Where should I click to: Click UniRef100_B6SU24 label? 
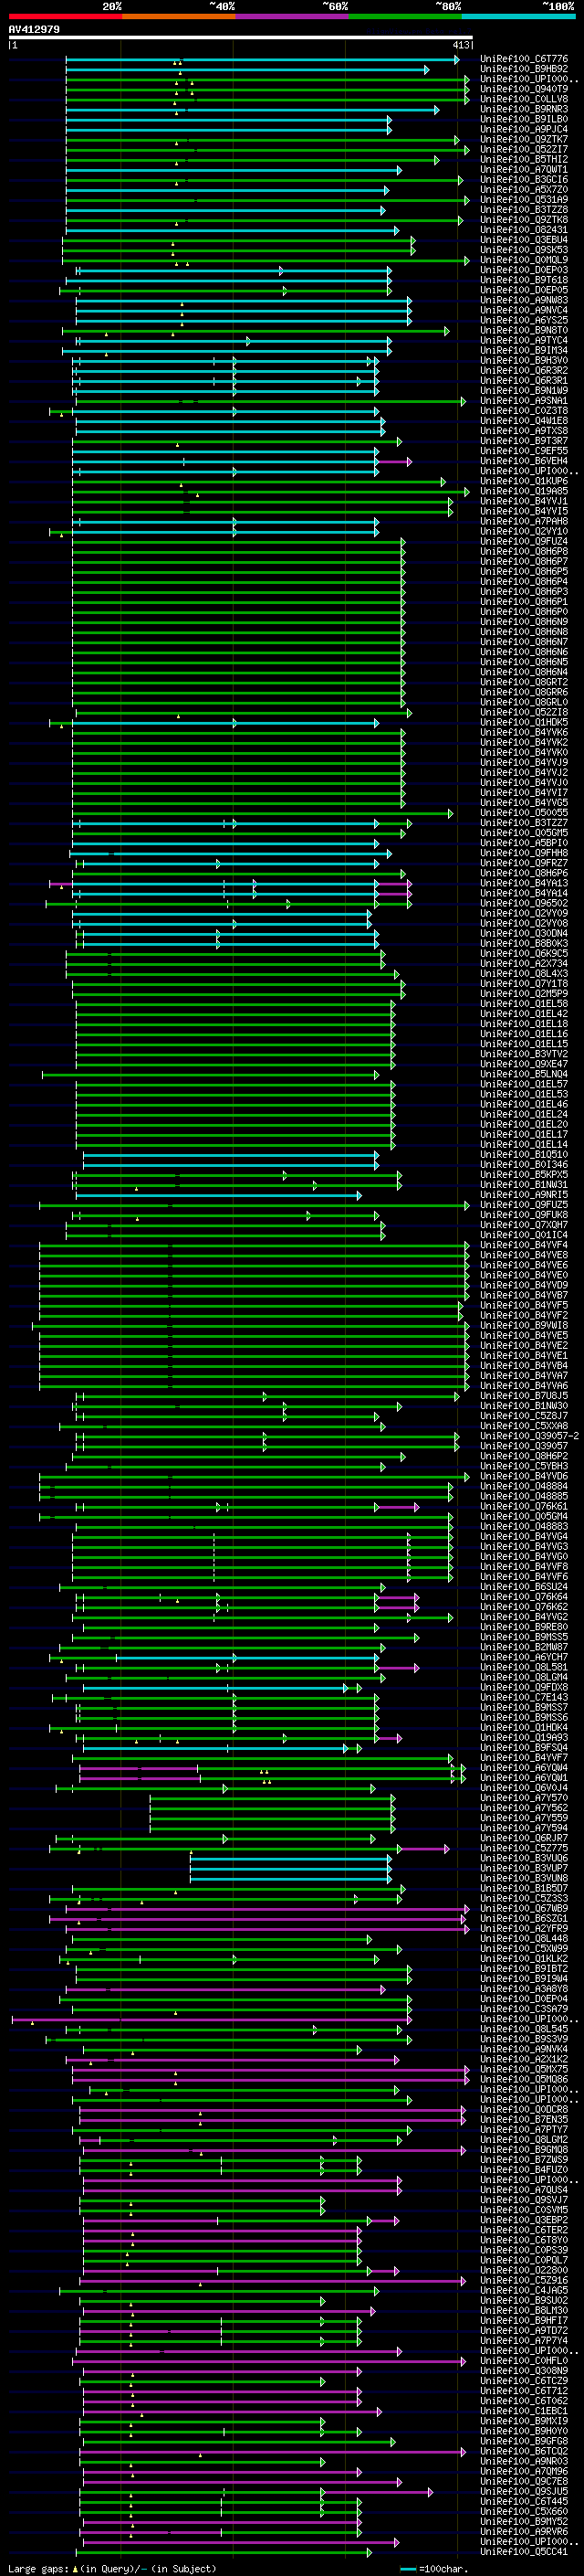pyautogui.click(x=524, y=1587)
